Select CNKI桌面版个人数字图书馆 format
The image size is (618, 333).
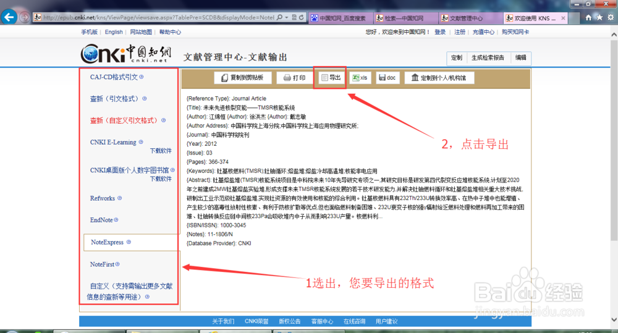click(129, 170)
